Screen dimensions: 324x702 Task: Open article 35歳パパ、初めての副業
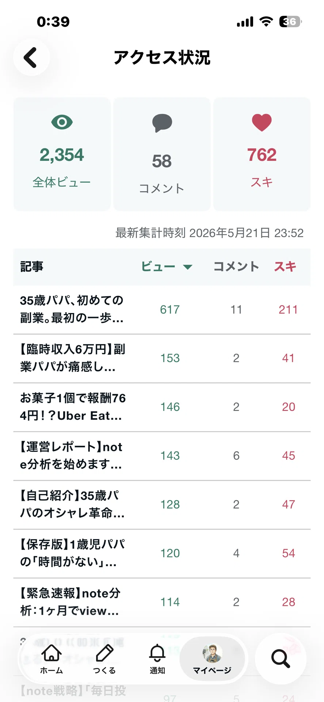pyautogui.click(x=162, y=309)
